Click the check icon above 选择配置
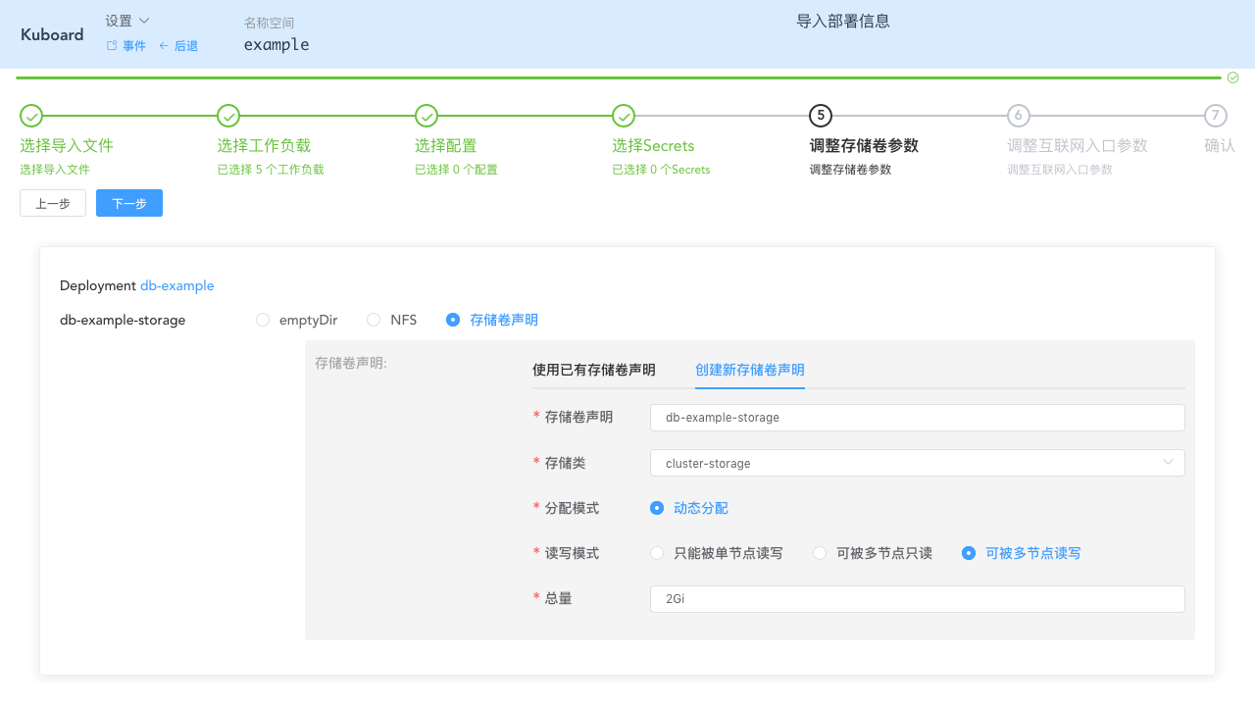Viewport: 1255px width, 706px height. point(426,115)
